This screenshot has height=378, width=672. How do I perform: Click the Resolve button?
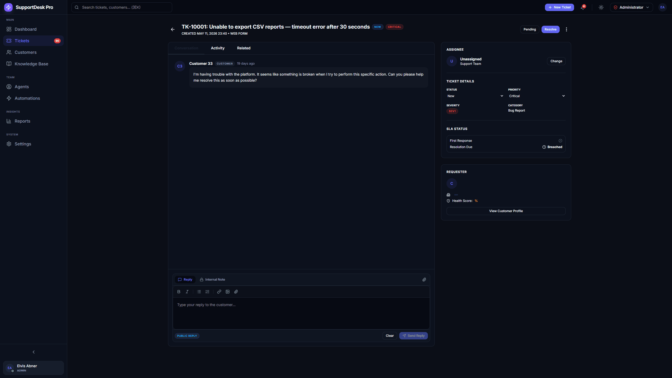(x=550, y=29)
